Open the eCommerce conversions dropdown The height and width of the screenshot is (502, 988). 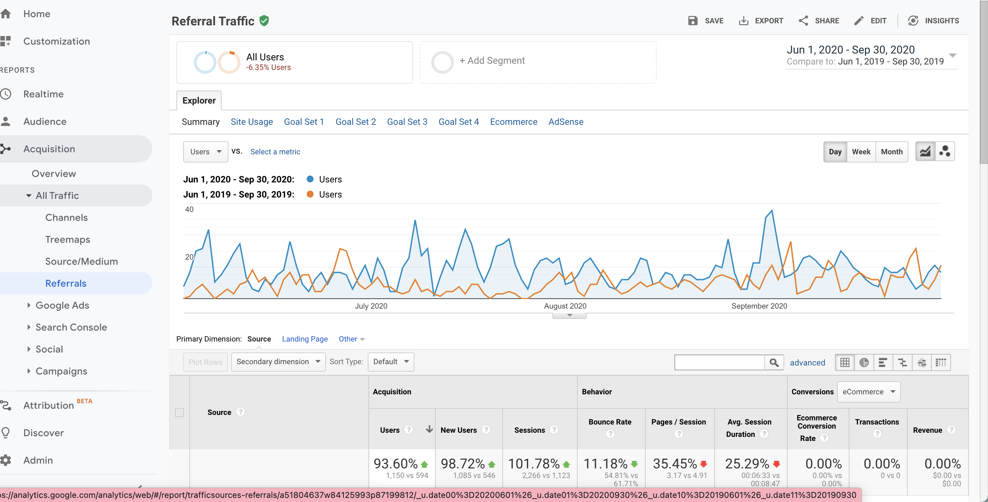868,392
